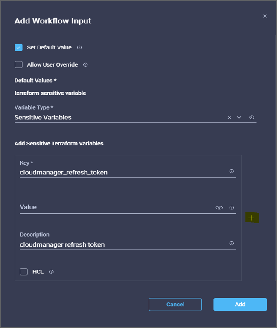Enable the Allow User Override checkbox
Screen dimensions: 277x328
(x=18, y=65)
